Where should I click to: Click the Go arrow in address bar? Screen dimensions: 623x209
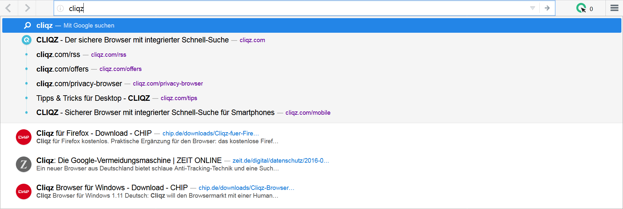tap(547, 8)
